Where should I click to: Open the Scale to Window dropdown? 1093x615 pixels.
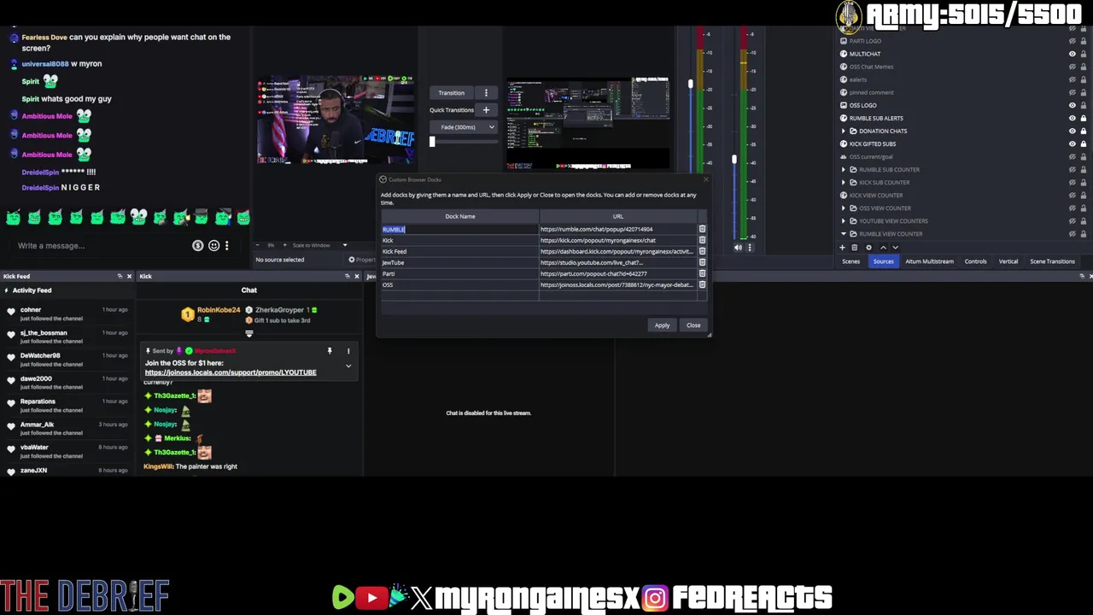coord(320,245)
